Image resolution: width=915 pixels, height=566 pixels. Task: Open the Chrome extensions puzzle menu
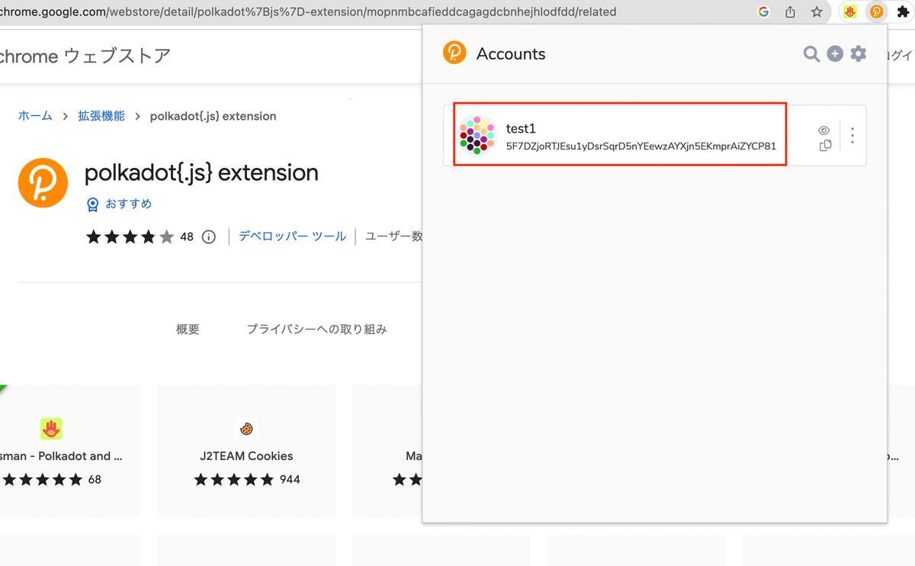[903, 12]
